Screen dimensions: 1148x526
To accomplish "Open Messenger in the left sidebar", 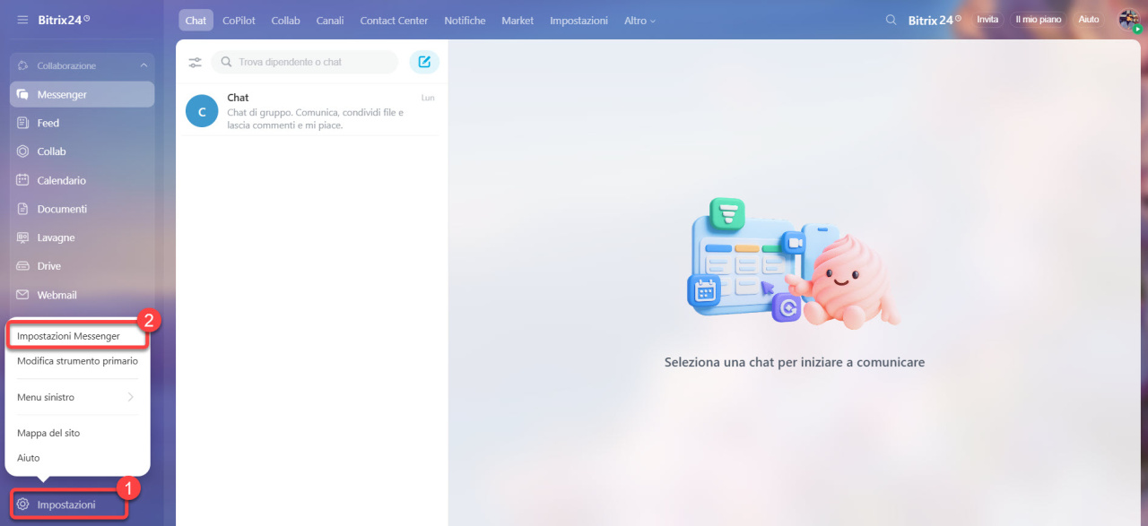I will click(83, 94).
